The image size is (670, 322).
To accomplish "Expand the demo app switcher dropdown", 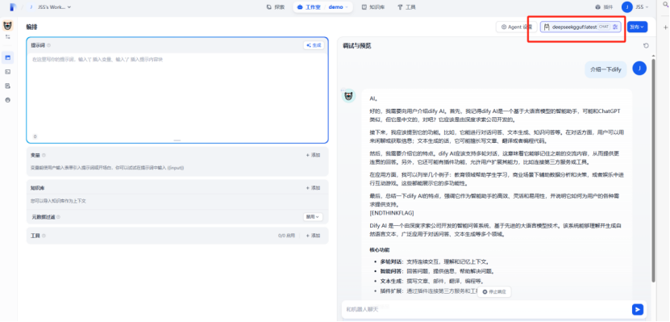I will [339, 6].
